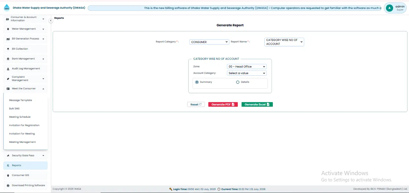The width and height of the screenshot is (409, 193).
Task: Open Bulk SMS submenu item
Action: pyautogui.click(x=14, y=108)
